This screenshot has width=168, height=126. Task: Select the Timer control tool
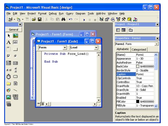pos(9,77)
